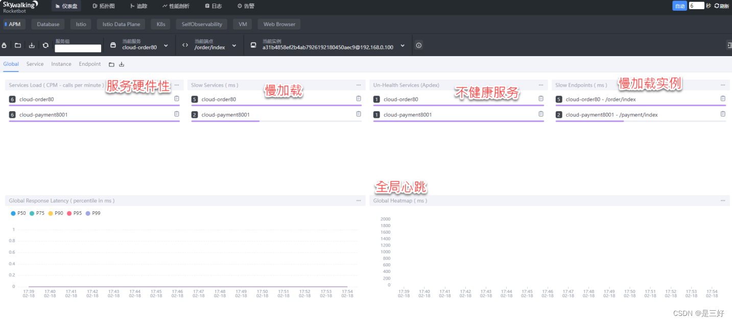Open Global Heatmap panel more menu
This screenshot has width=732, height=322.
pos(723,201)
